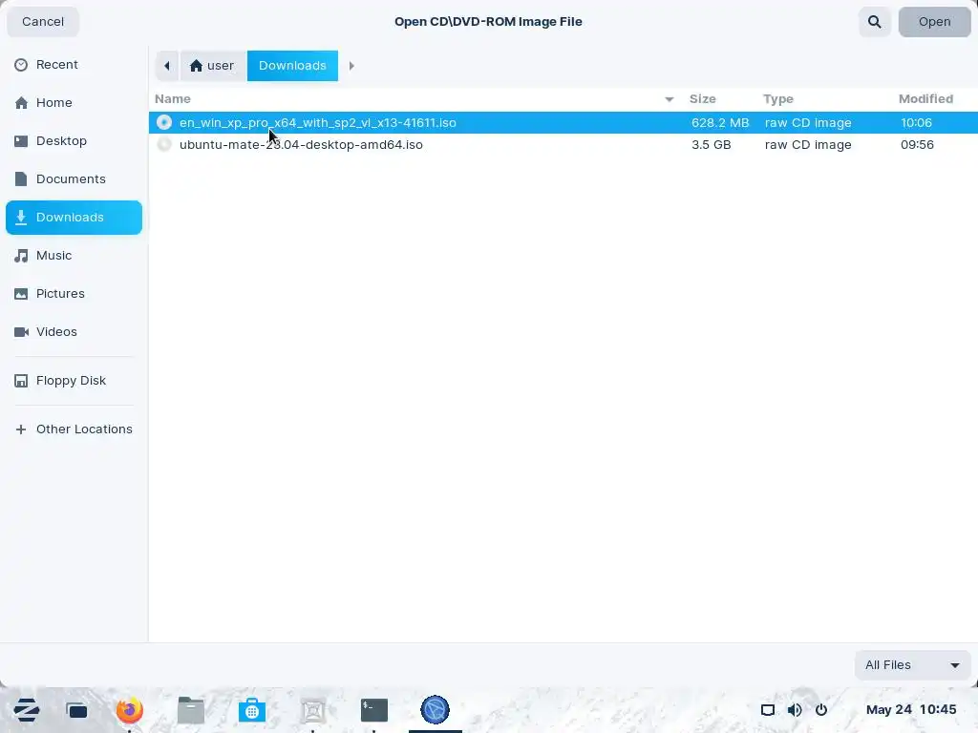Click the Downloads arrow icon in the sidebar
The height and width of the screenshot is (733, 978).
[x=21, y=217]
